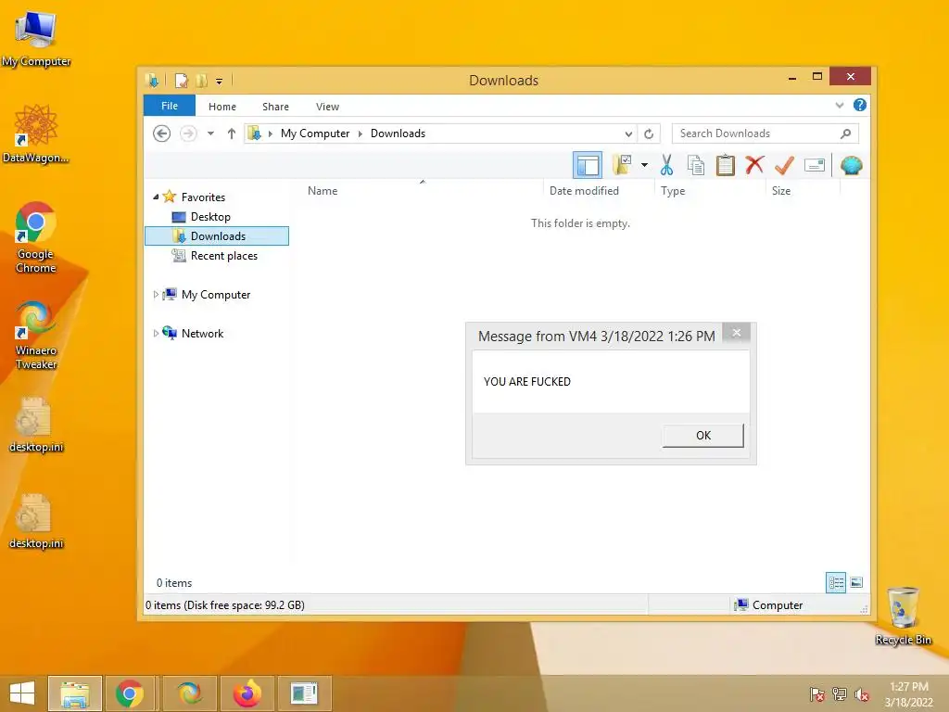The image size is (949, 712).
Task: Click the orange checkmark Properties icon
Action: (x=784, y=165)
